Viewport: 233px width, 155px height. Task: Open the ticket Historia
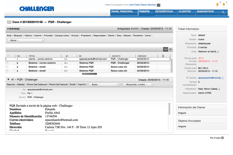28,35
